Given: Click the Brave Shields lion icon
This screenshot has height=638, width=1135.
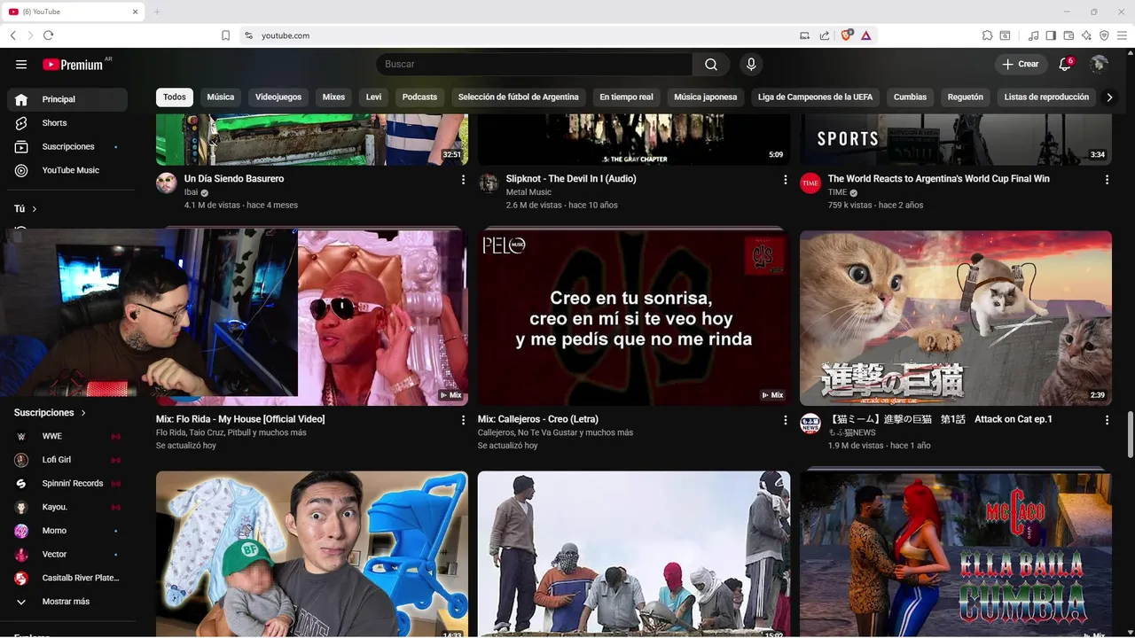Looking at the screenshot, I should click(846, 35).
